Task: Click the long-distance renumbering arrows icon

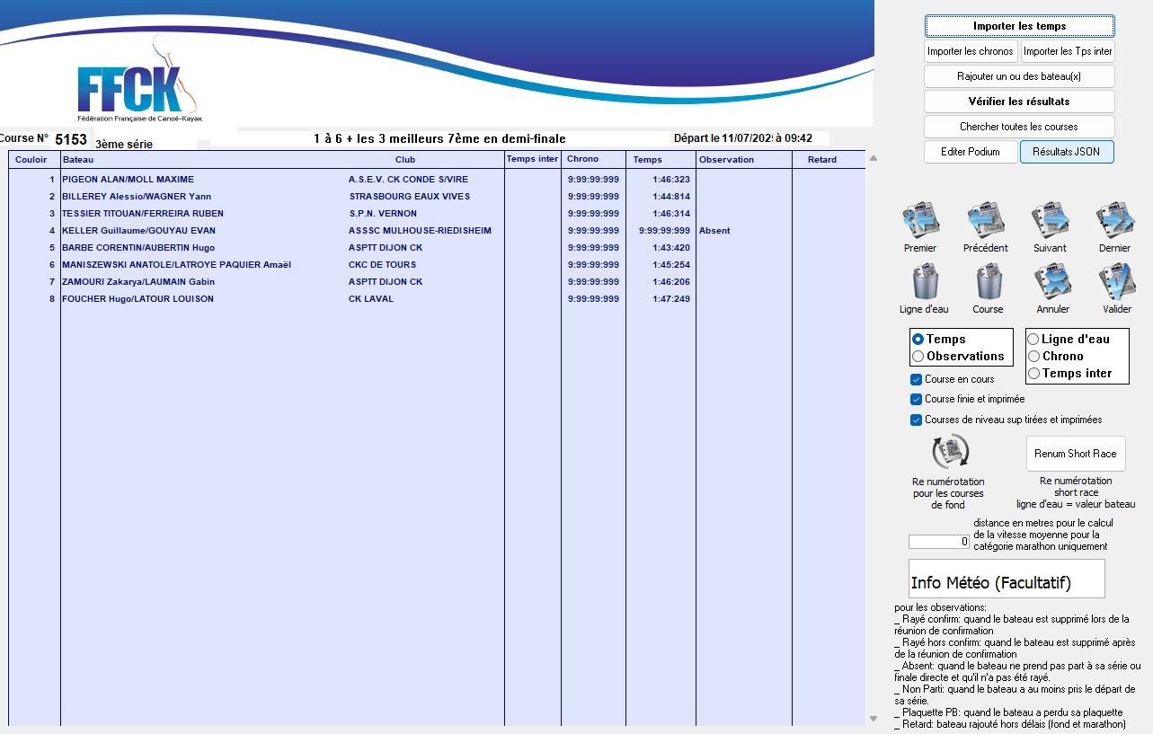Action: coord(950,452)
